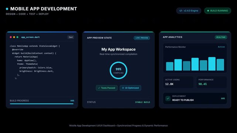Click the circle icon in UI Optimized
This screenshot has width=237, height=133.
123,88
